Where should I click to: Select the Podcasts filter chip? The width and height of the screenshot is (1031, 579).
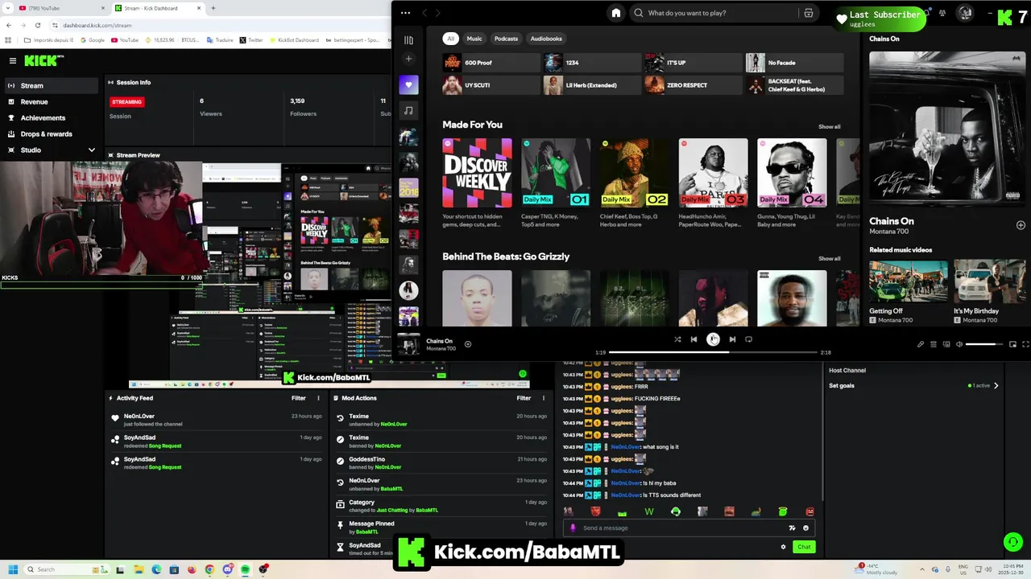tap(506, 39)
